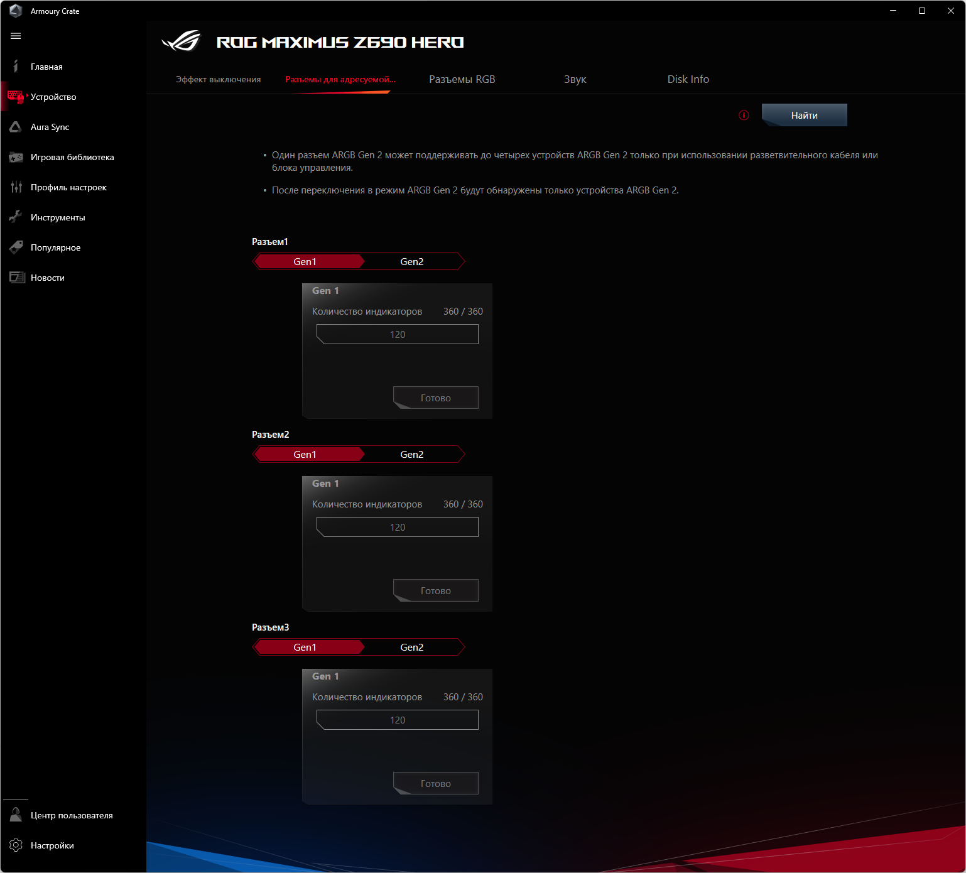
Task: Click the Найти button
Action: click(x=805, y=115)
